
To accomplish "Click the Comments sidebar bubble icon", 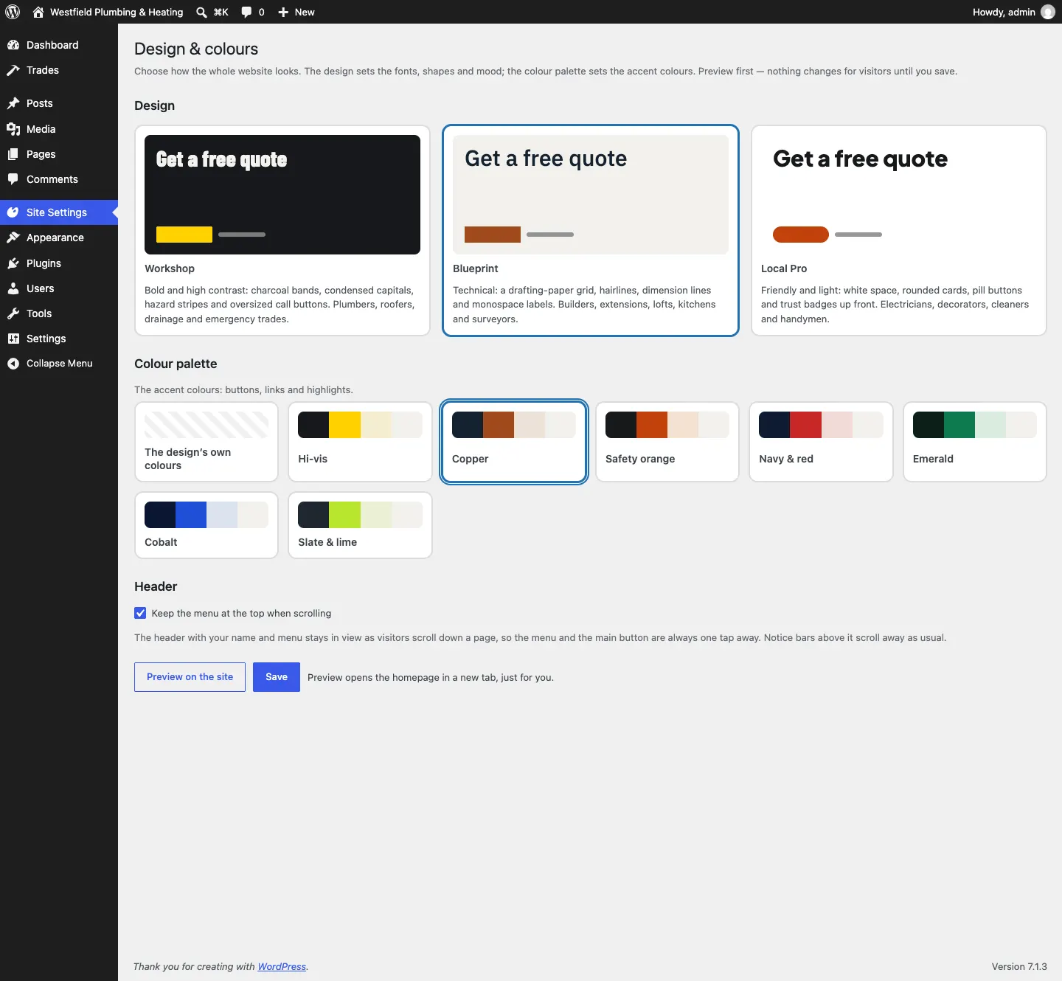I will click(x=13, y=179).
